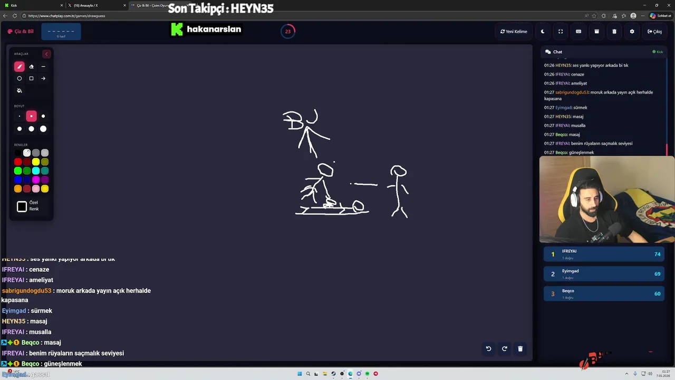Pick the cyan color swatch
675x380 pixels.
pos(36,171)
